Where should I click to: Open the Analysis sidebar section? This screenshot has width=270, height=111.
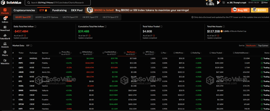coord(5,45)
